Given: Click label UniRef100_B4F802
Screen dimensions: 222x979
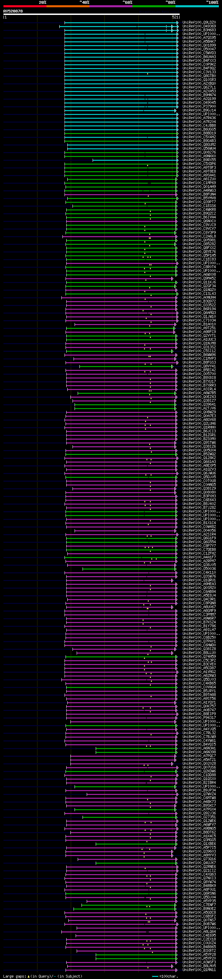Looking at the screenshot, I should 199,68.
